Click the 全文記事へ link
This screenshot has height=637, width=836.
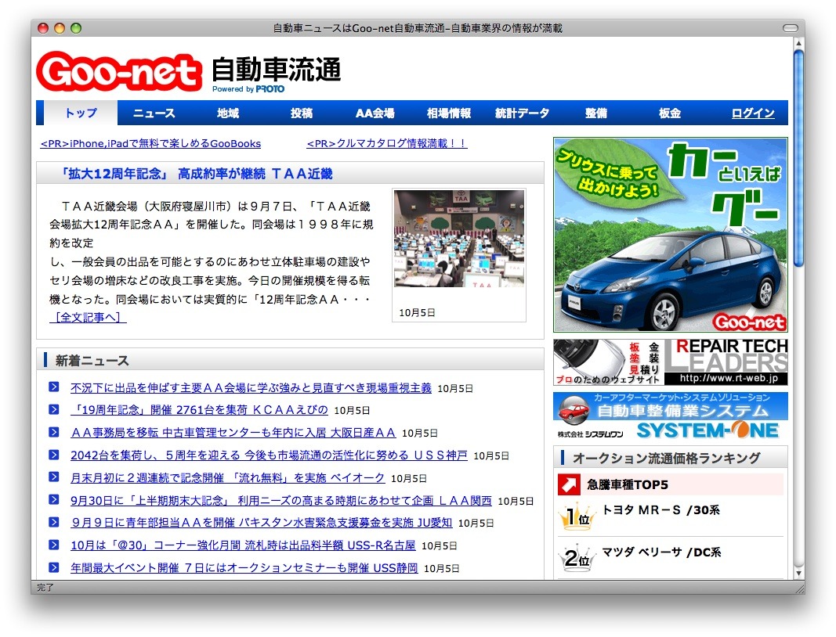[x=88, y=318]
